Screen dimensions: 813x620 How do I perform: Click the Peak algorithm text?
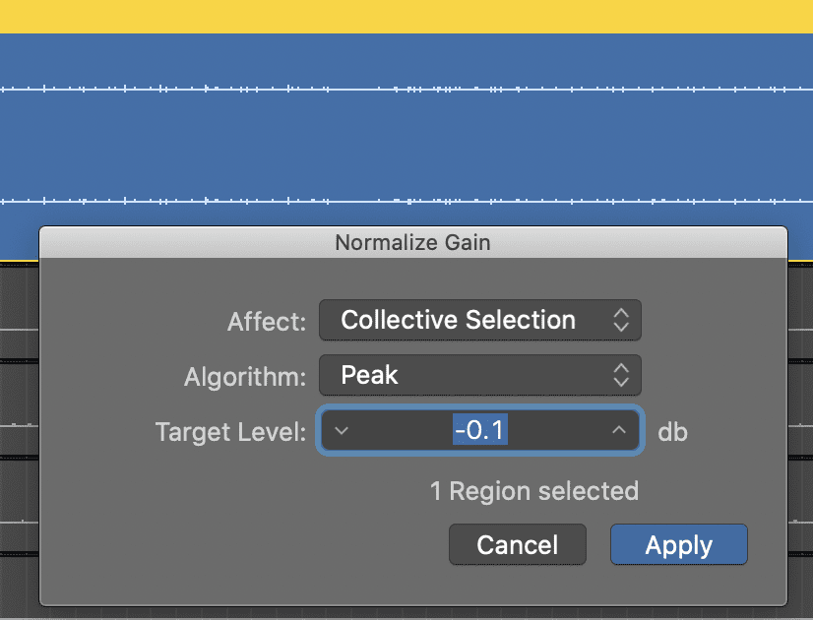click(x=369, y=375)
